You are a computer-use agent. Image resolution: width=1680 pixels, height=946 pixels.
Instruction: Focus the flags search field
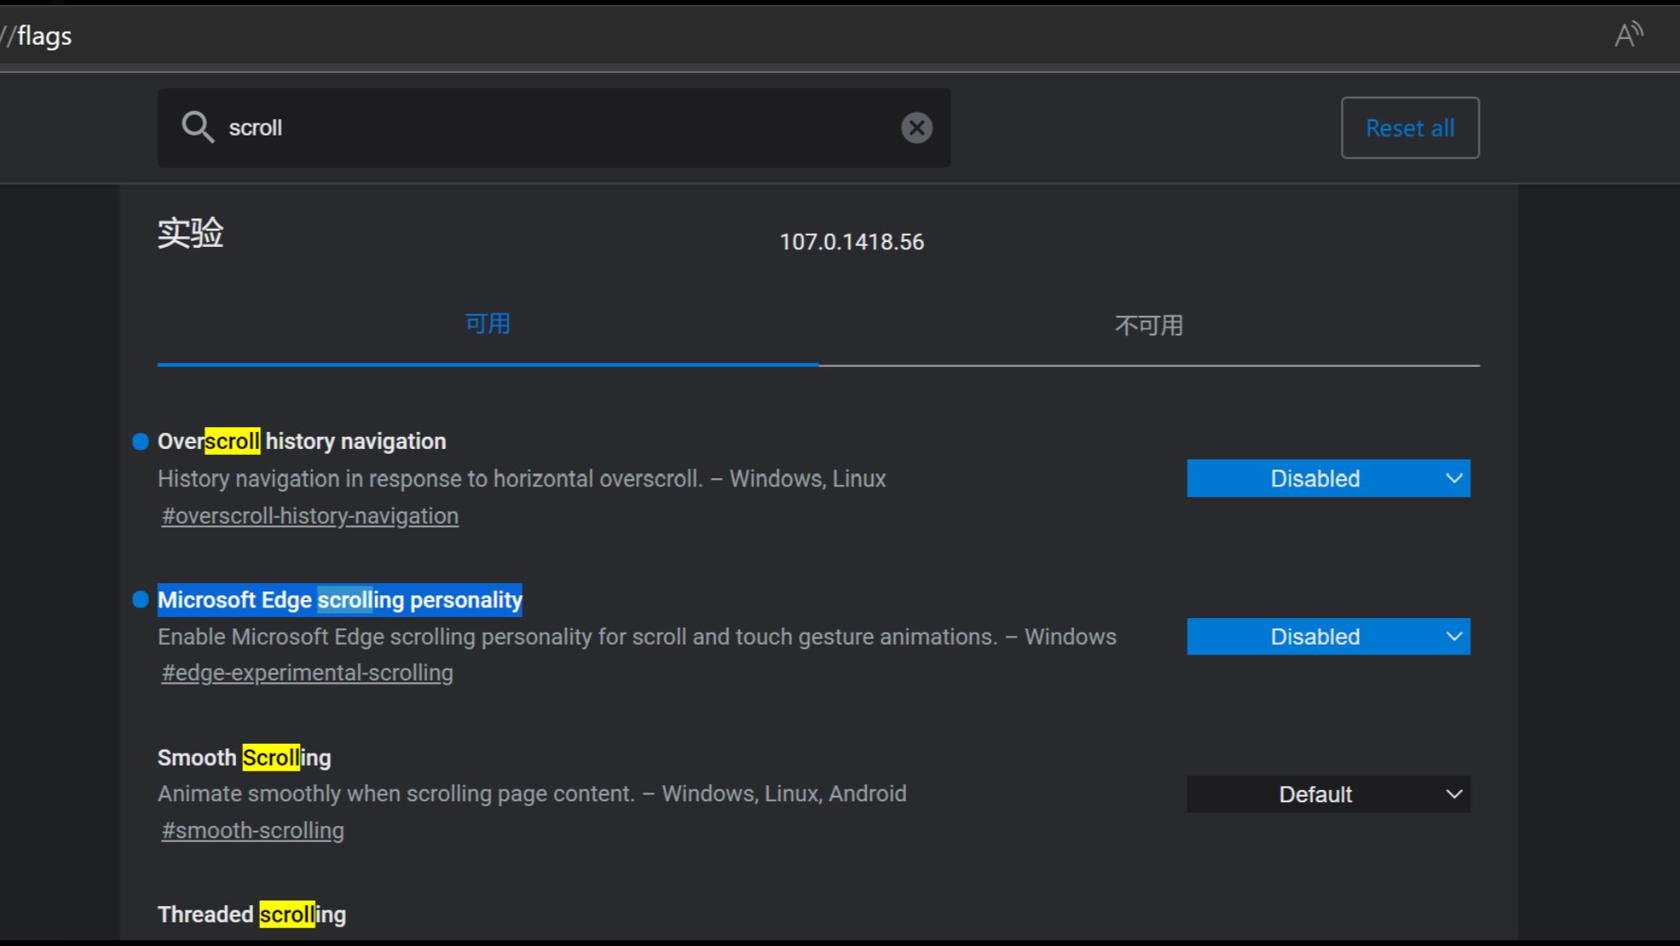554,127
